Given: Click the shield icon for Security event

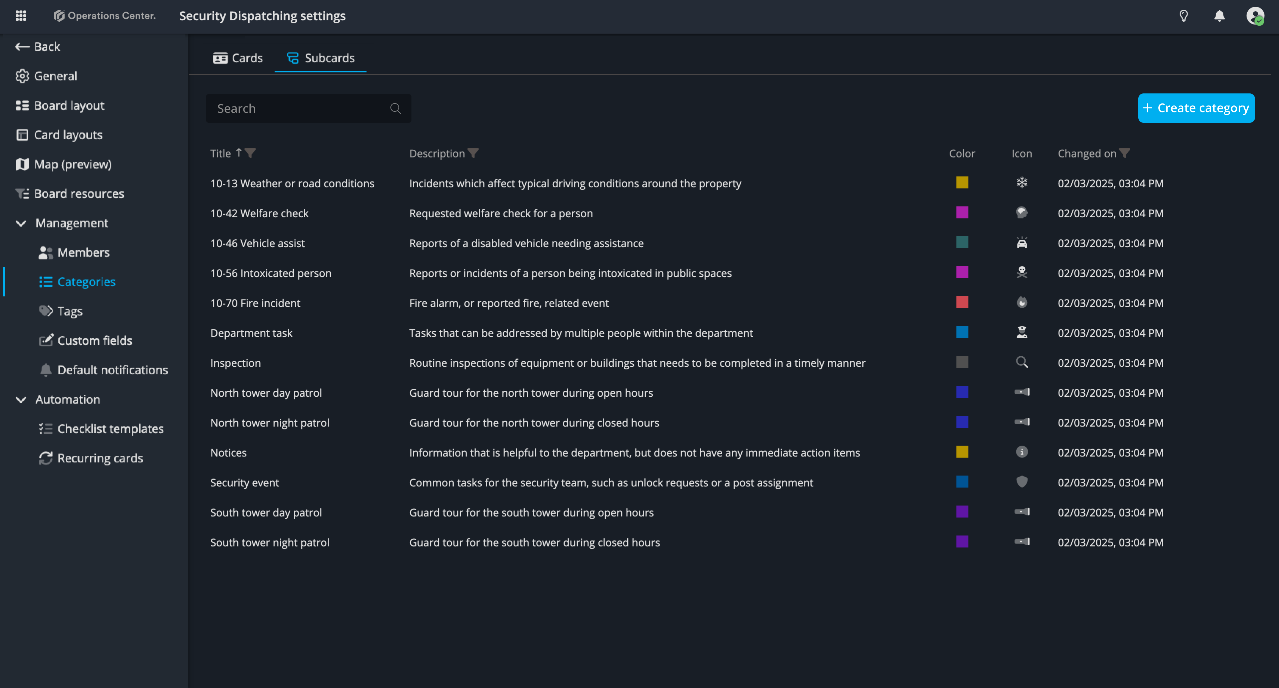Looking at the screenshot, I should pyautogui.click(x=1022, y=482).
